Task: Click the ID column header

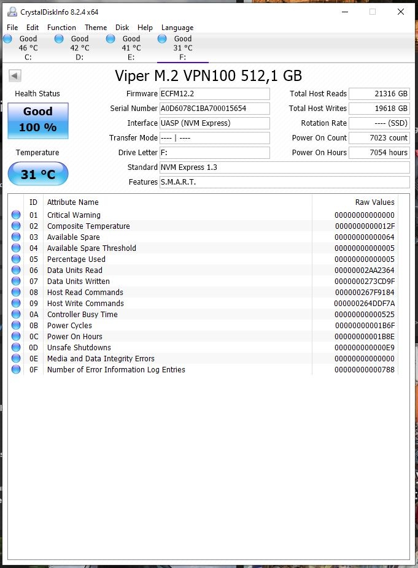Action: (x=33, y=202)
